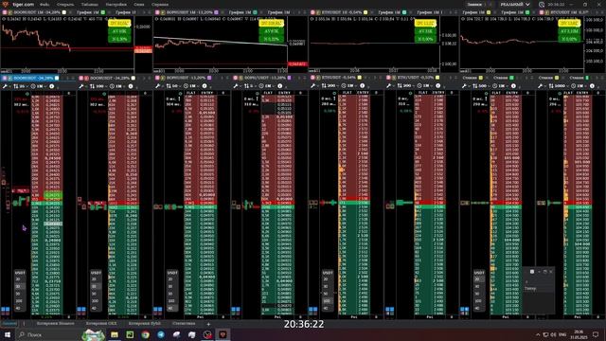
Task: Click blue squares icon in first DOORSUSDT order book
Action: 6,310
